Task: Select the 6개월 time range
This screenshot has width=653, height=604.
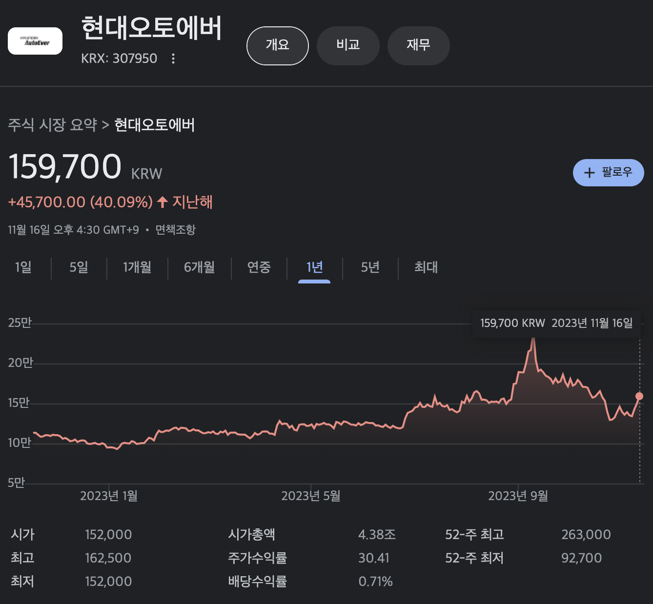Action: (199, 267)
